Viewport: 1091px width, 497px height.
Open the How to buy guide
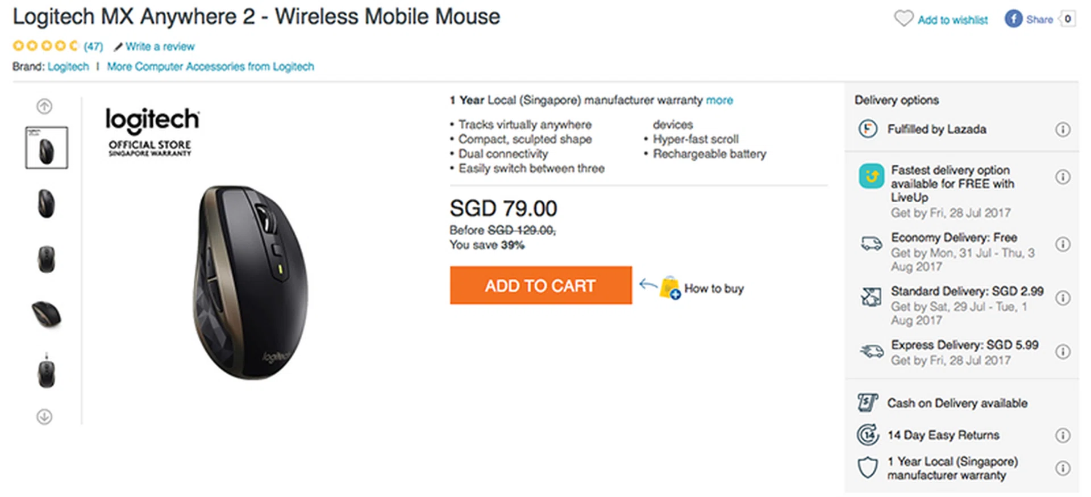(x=713, y=289)
